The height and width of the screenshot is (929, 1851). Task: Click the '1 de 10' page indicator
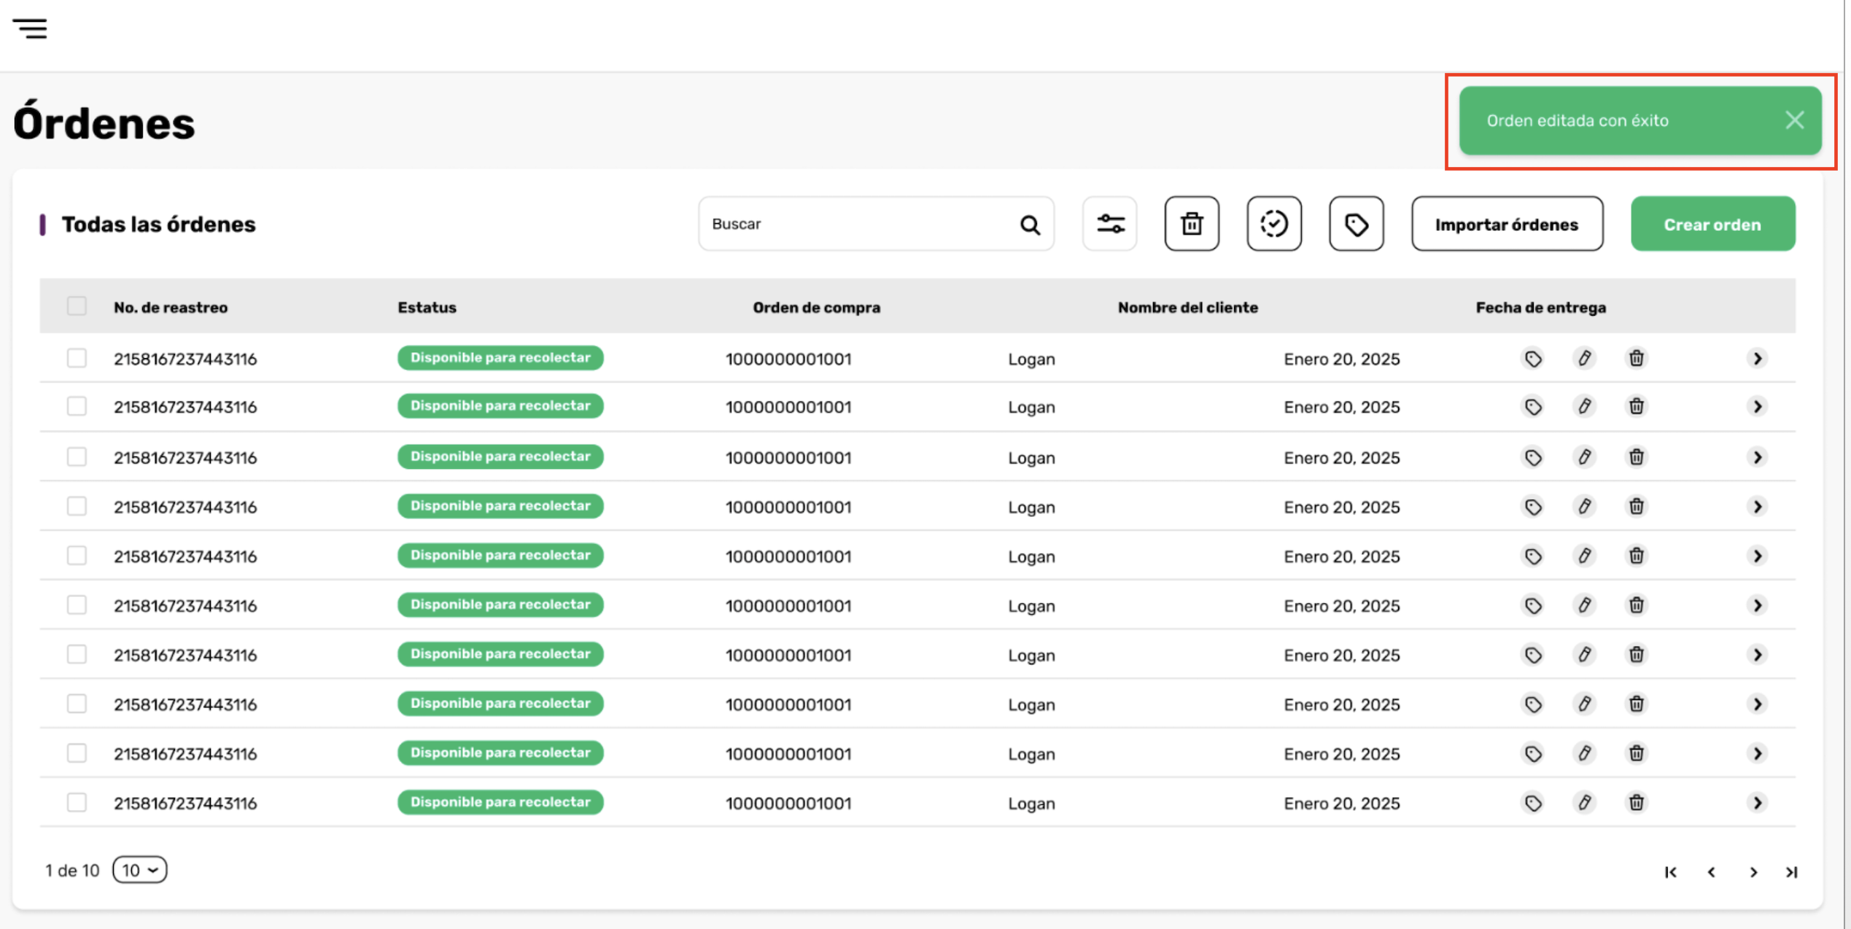(71, 871)
